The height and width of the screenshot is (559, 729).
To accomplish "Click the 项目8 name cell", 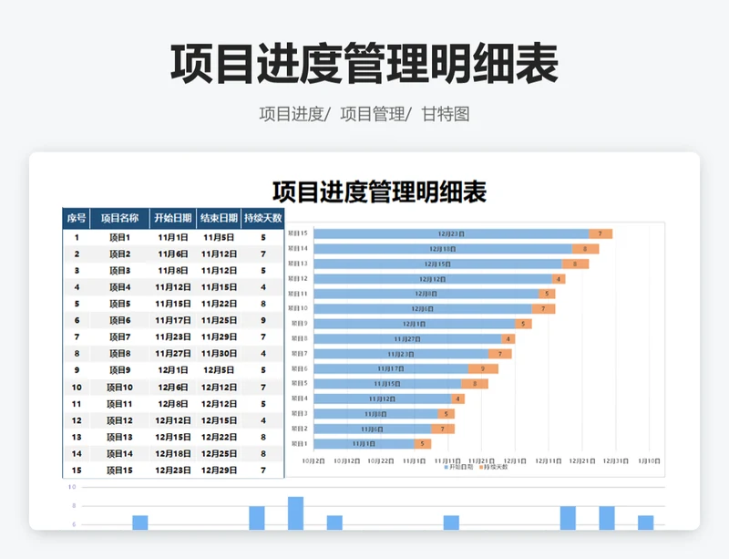I will tap(119, 354).
